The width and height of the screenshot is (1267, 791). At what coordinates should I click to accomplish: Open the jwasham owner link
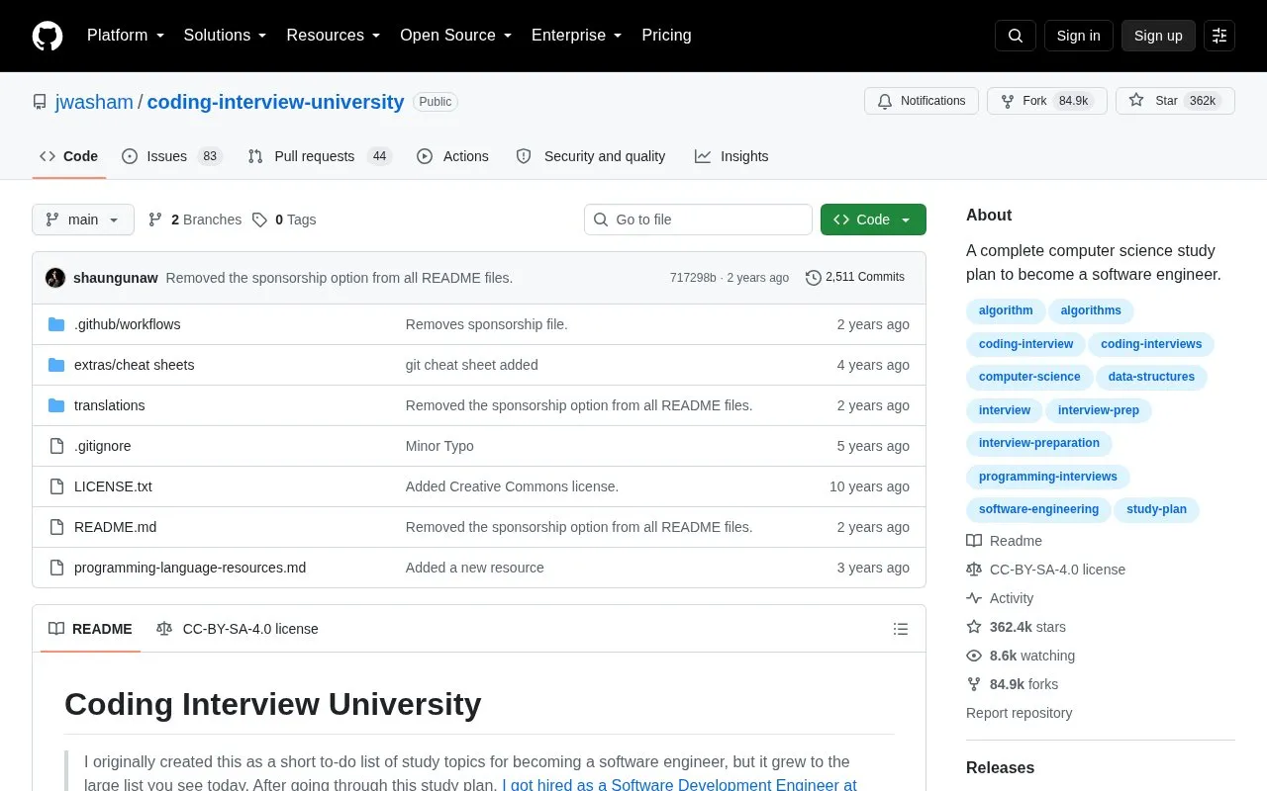94,102
